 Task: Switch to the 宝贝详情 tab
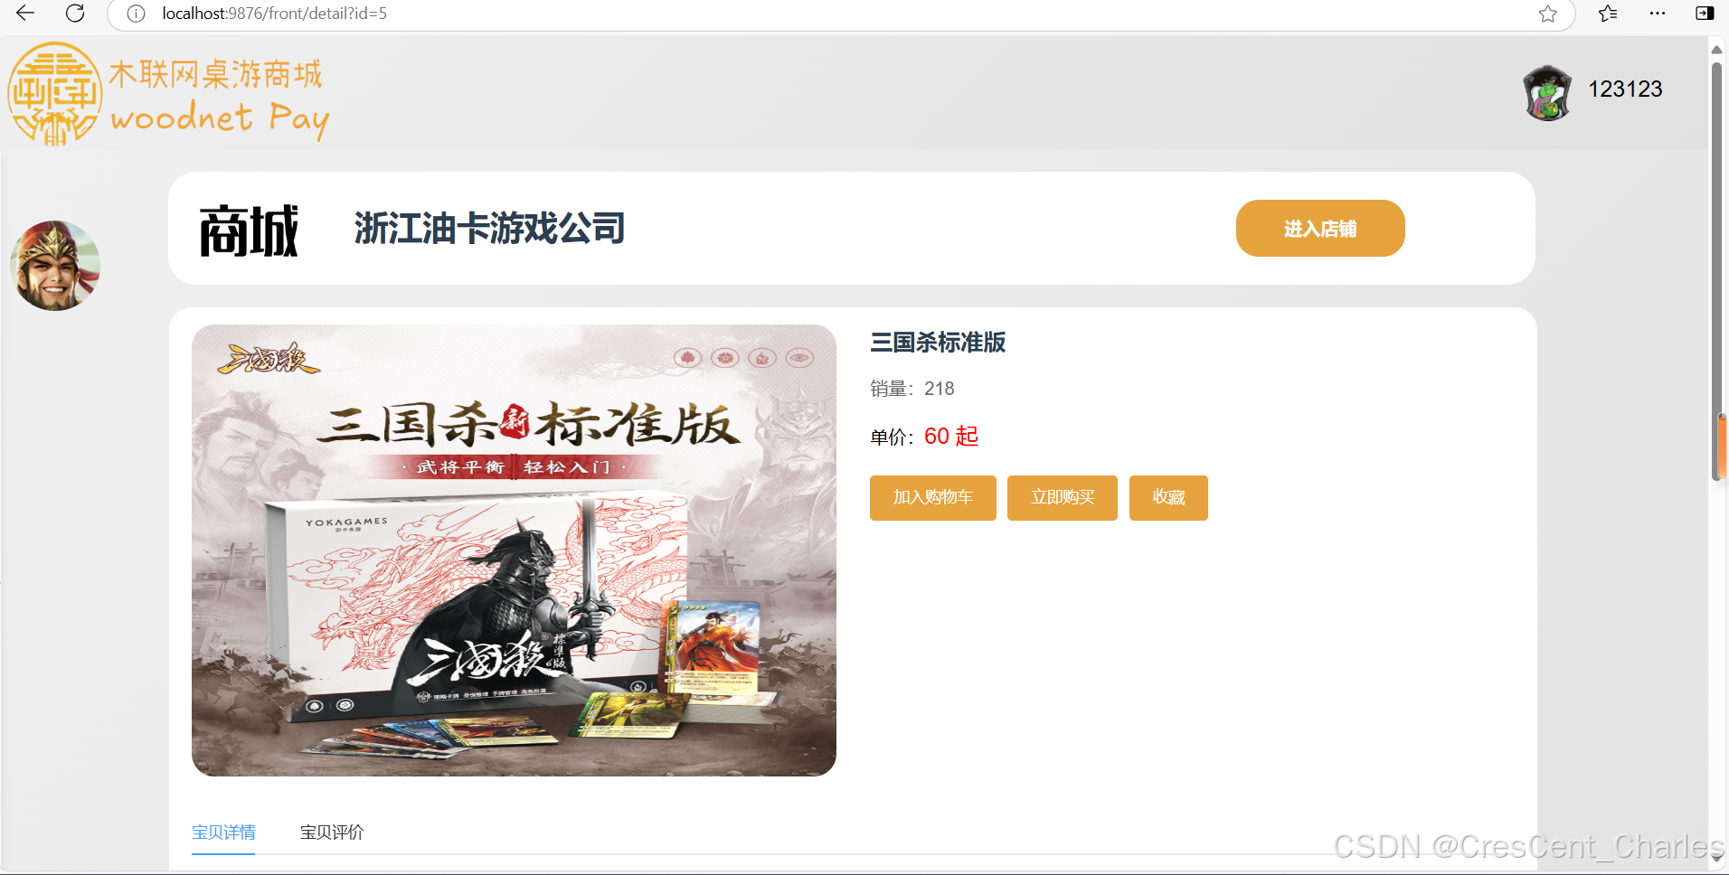coord(223,833)
